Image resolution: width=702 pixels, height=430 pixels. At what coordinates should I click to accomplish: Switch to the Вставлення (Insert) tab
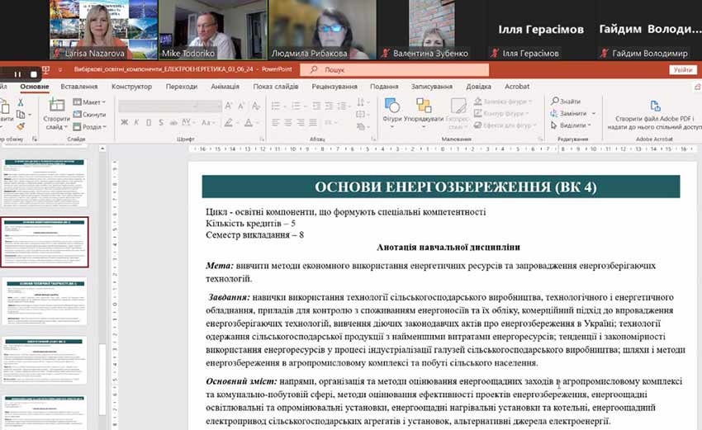coord(78,86)
